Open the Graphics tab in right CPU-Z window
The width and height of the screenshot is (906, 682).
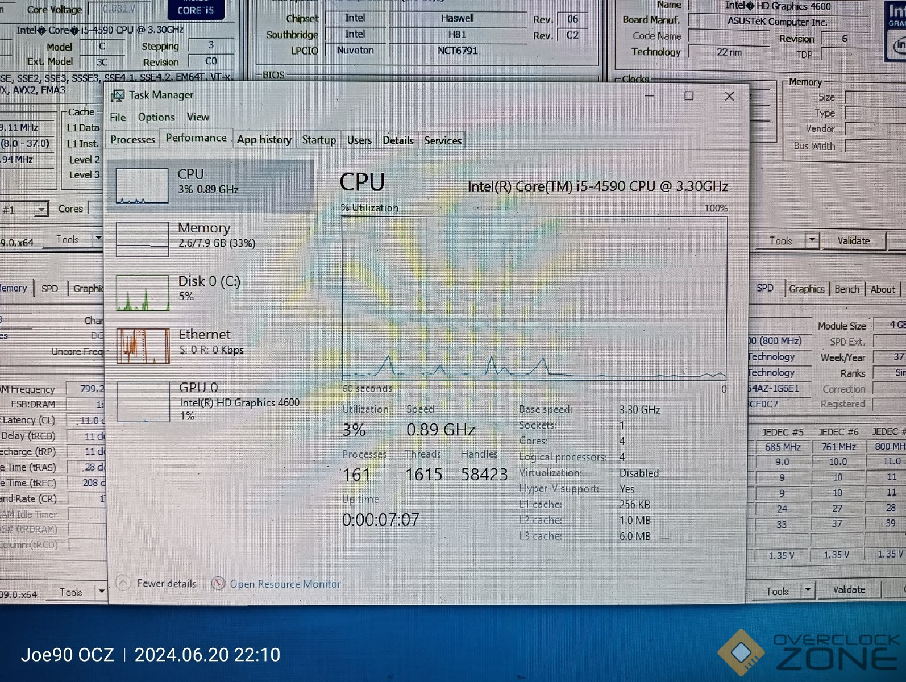pyautogui.click(x=807, y=289)
